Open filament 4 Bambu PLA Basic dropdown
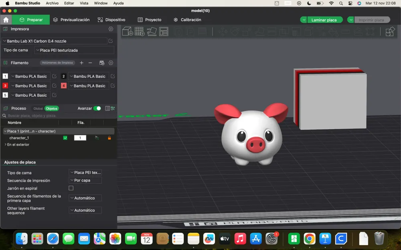This screenshot has width=401, height=250. click(89, 86)
